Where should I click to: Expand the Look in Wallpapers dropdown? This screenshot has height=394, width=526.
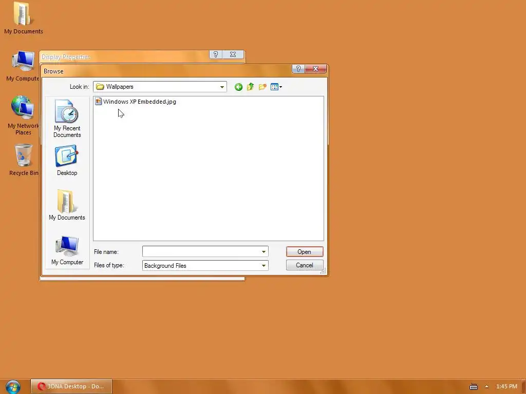(222, 87)
